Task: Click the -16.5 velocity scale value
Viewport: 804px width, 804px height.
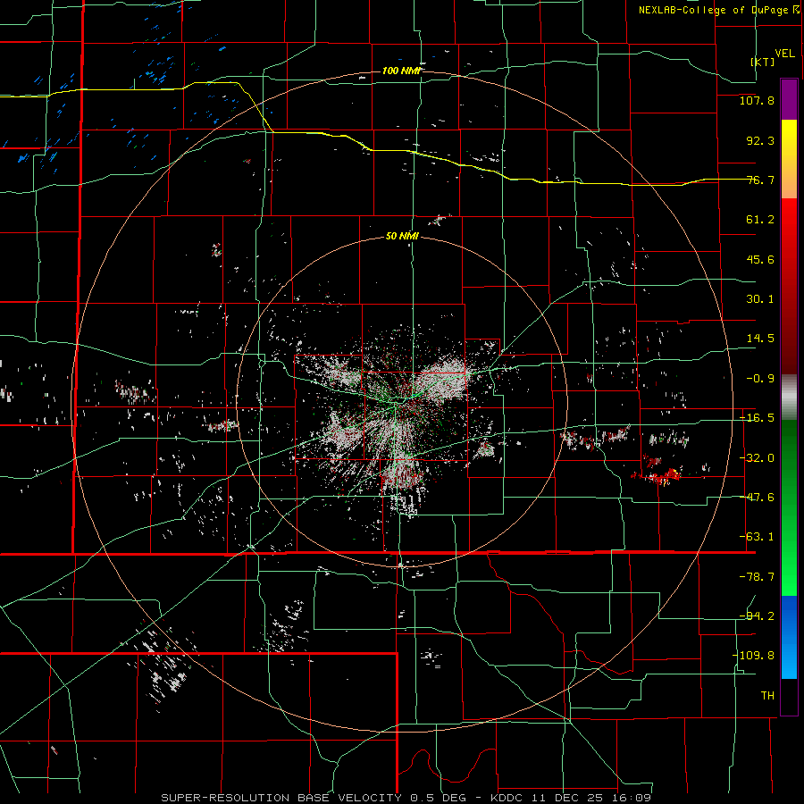Action: tap(757, 418)
